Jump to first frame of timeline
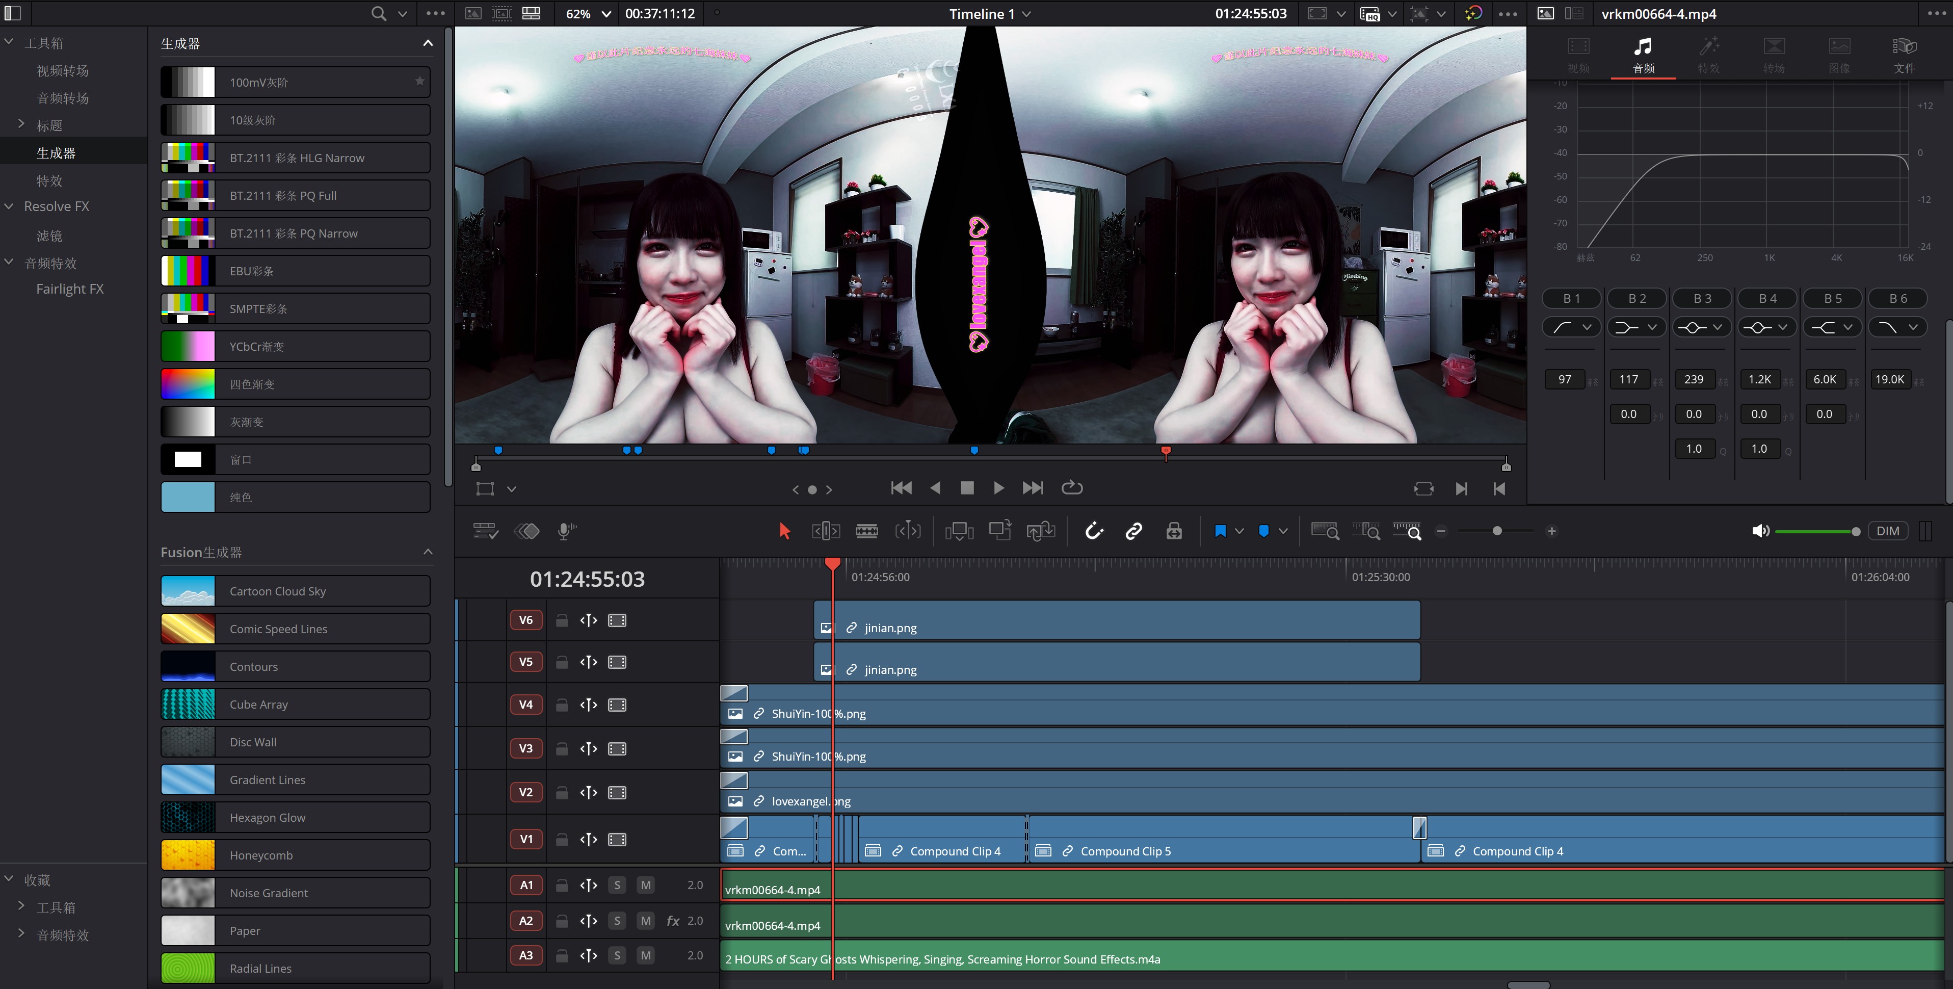 pos(901,488)
